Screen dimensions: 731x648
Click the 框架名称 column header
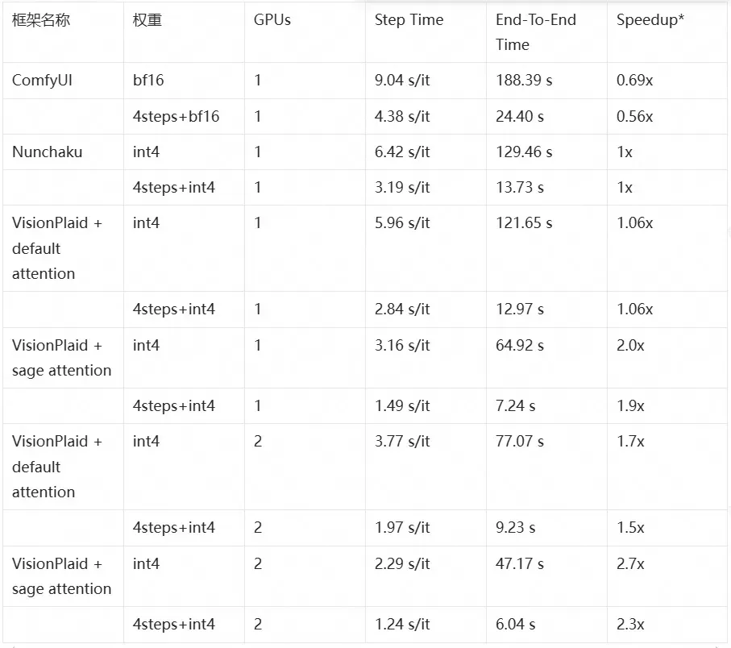41,20
